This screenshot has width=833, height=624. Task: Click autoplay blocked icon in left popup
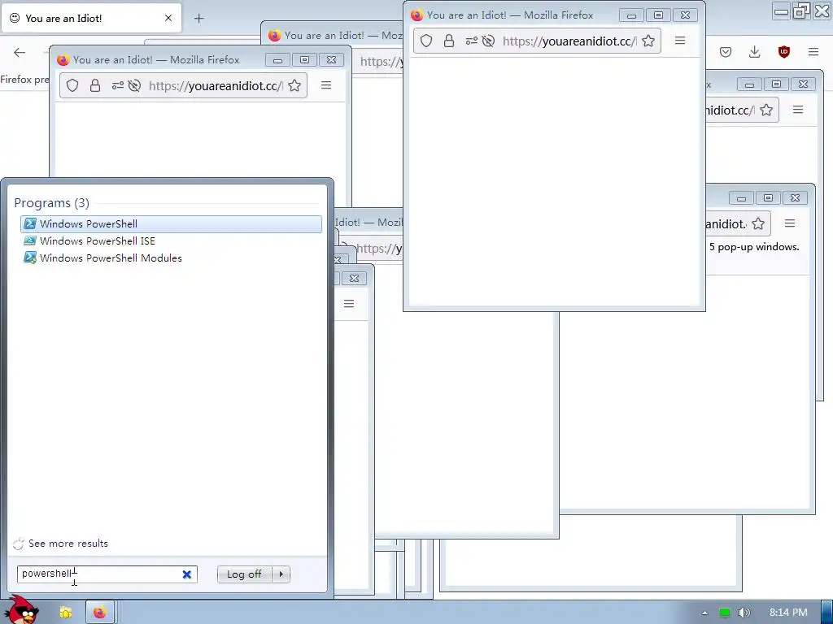(x=134, y=85)
